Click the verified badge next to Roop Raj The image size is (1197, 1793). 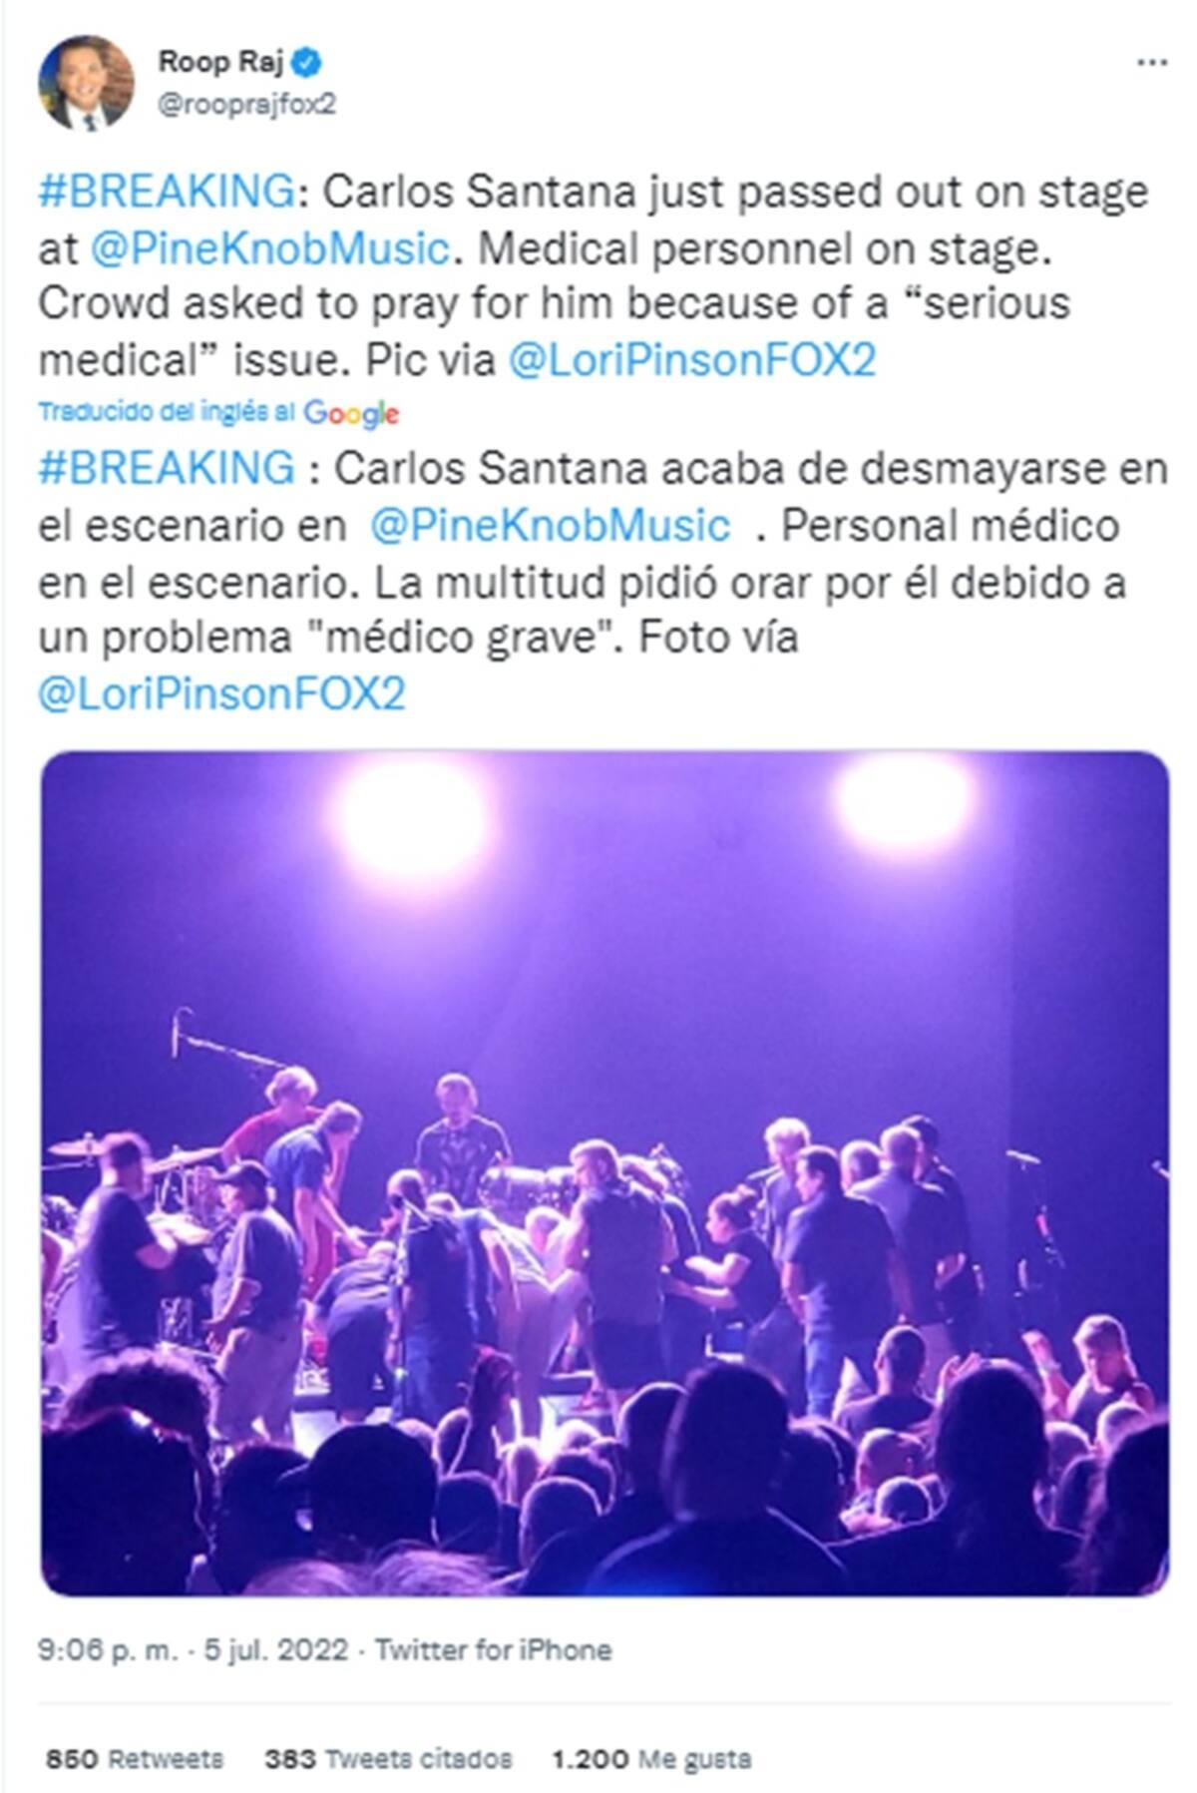308,62
